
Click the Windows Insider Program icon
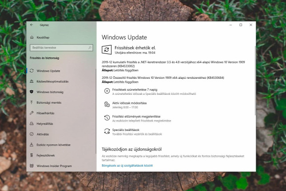click(32, 166)
